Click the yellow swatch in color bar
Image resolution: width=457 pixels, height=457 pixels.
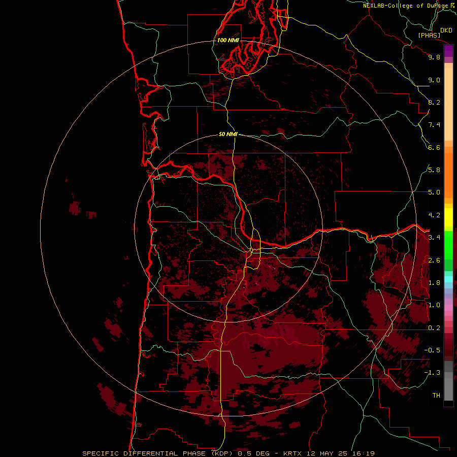[x=448, y=217]
